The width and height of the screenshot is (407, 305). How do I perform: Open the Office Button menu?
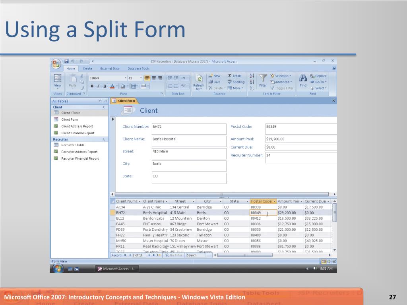click(x=56, y=64)
